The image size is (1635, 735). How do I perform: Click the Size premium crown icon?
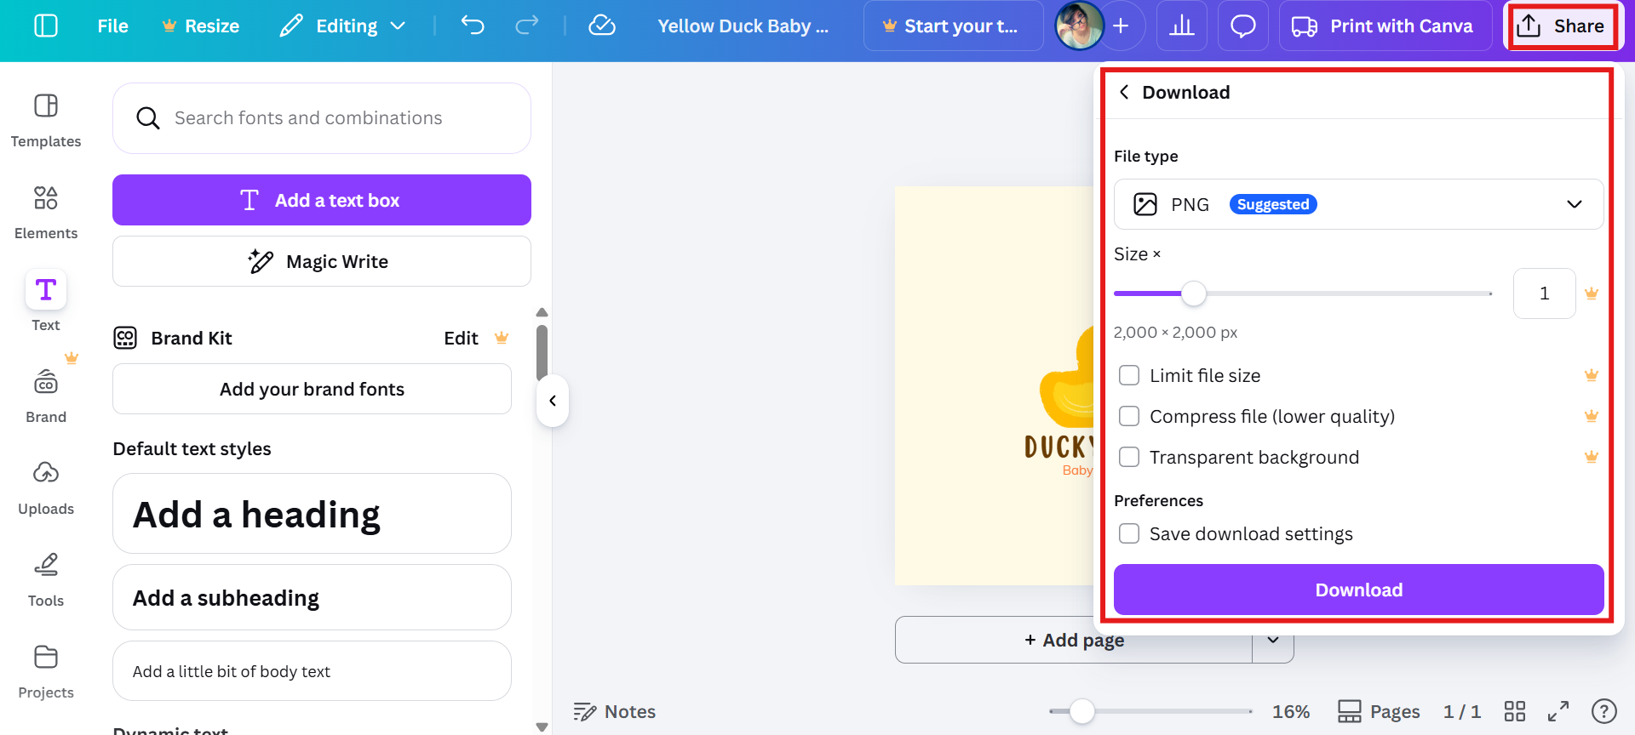pos(1592,293)
